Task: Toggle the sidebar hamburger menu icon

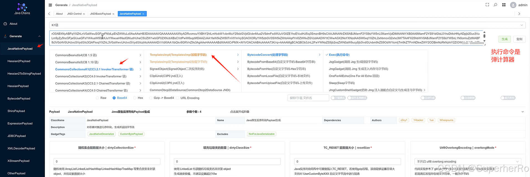Action: [50, 5]
